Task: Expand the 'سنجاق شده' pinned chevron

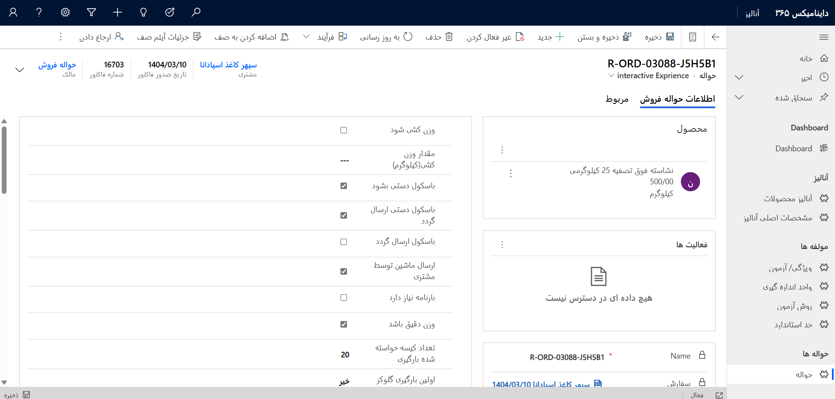Action: point(739,97)
